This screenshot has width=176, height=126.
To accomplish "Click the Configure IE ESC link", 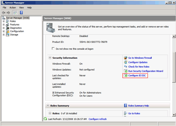I will click(x=137, y=75).
